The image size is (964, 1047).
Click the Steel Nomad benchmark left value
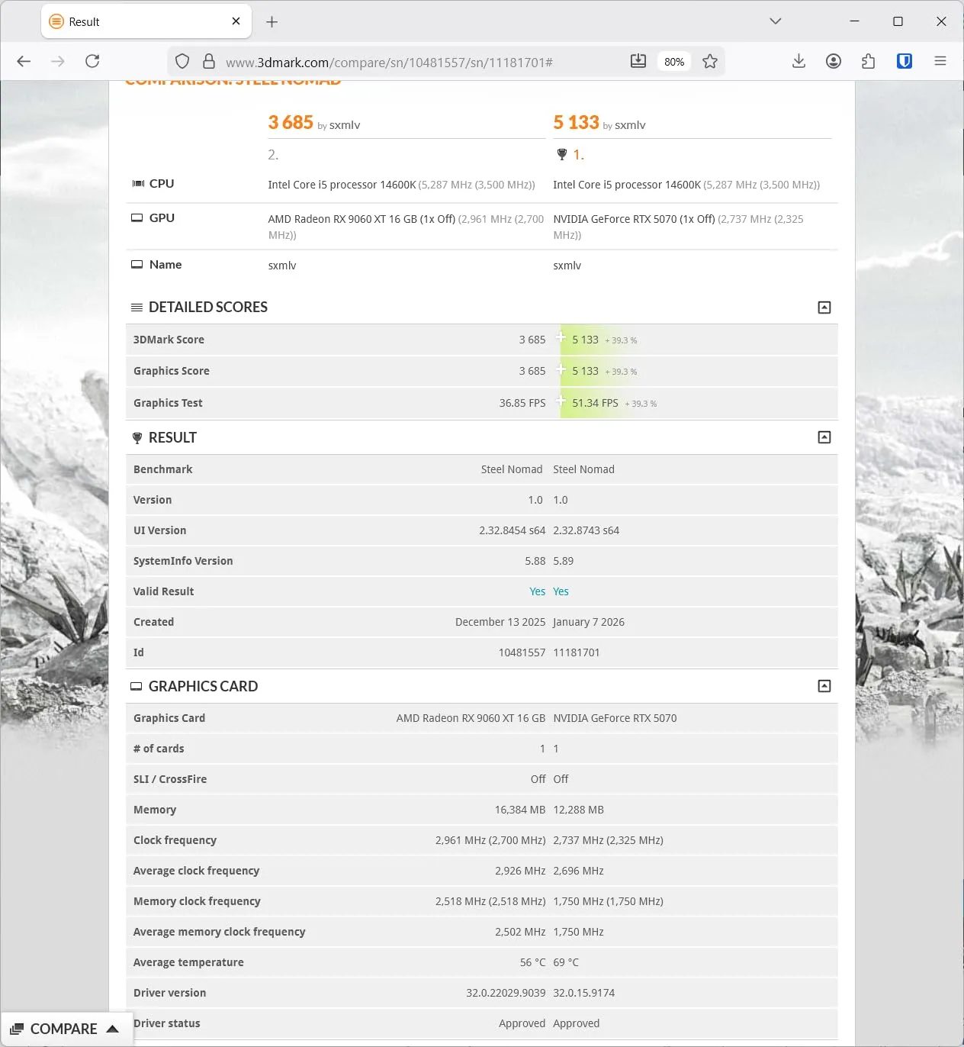512,469
